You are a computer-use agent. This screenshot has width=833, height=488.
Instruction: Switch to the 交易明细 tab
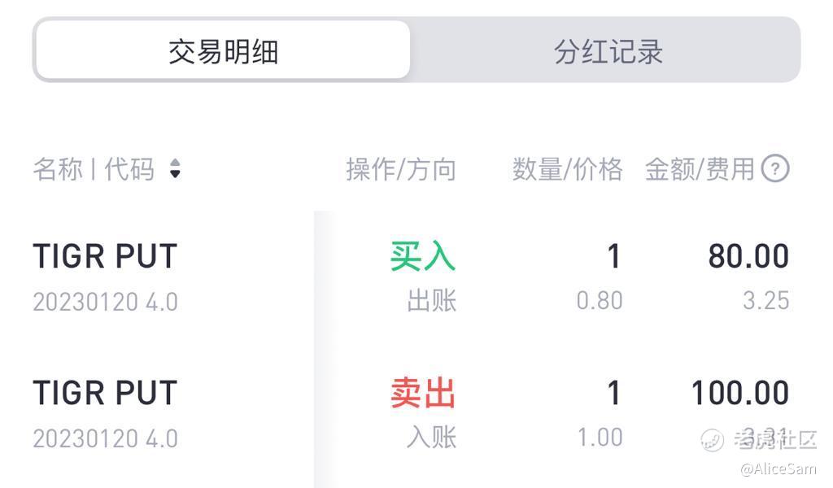[223, 51]
